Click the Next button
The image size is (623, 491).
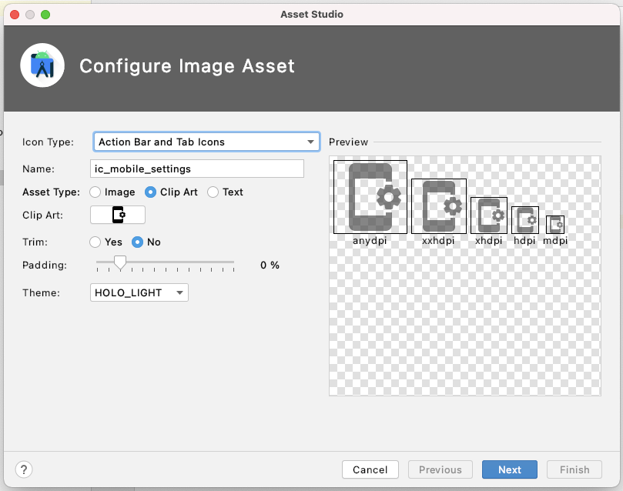pos(509,469)
